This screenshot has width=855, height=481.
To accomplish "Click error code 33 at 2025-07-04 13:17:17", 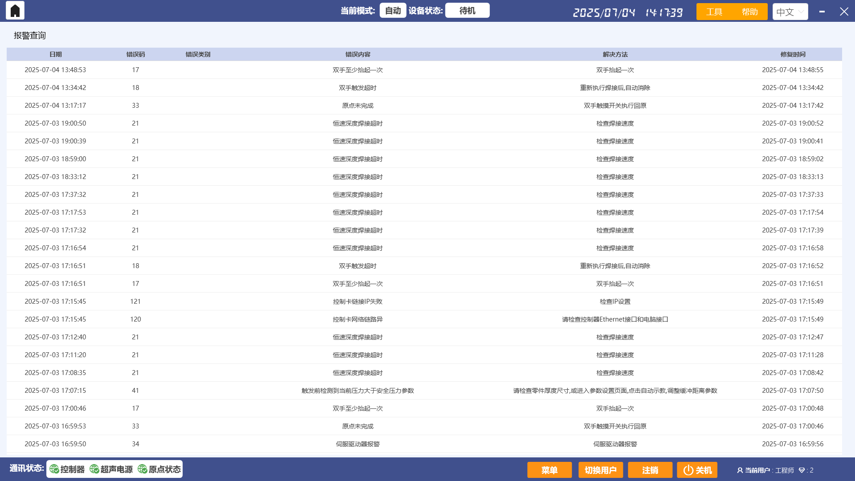I will tap(135, 106).
